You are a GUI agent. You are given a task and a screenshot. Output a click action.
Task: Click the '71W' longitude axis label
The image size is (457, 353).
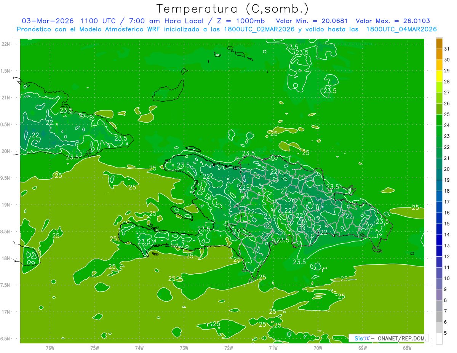(x=273, y=347)
